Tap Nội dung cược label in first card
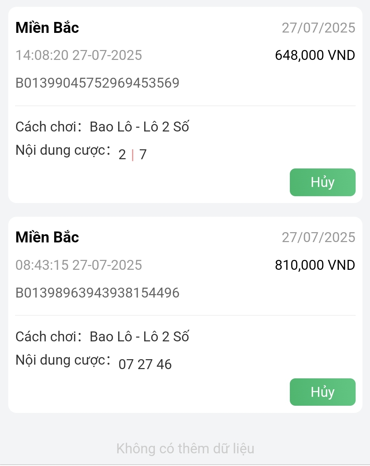 63,150
